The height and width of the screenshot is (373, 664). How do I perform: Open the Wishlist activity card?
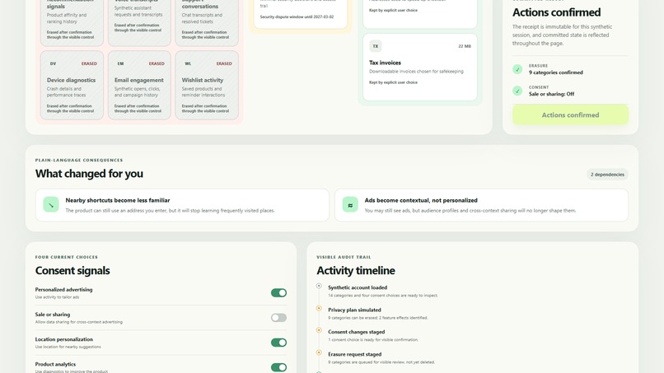click(207, 85)
